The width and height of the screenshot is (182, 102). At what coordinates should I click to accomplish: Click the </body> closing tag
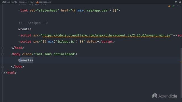coord(18,67)
